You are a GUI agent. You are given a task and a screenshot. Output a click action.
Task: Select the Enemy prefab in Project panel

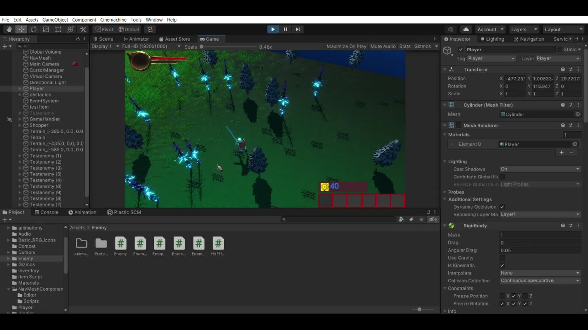pyautogui.click(x=120, y=244)
